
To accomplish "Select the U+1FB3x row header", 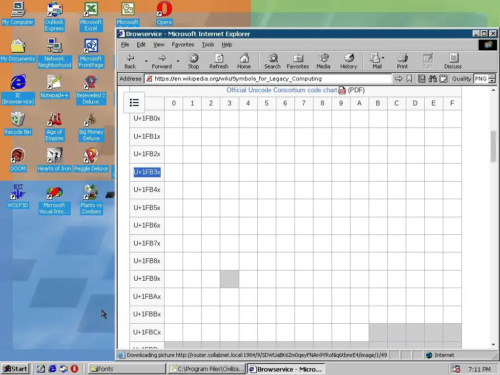I will pos(147,172).
